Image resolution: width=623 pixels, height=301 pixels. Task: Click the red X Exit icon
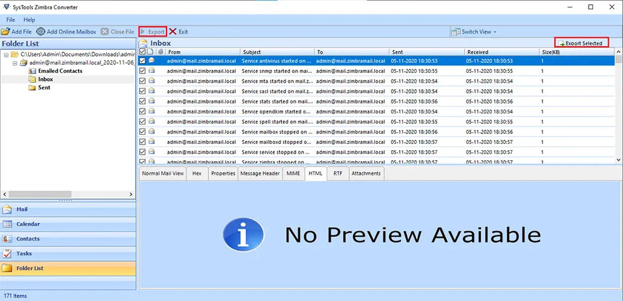pos(173,31)
